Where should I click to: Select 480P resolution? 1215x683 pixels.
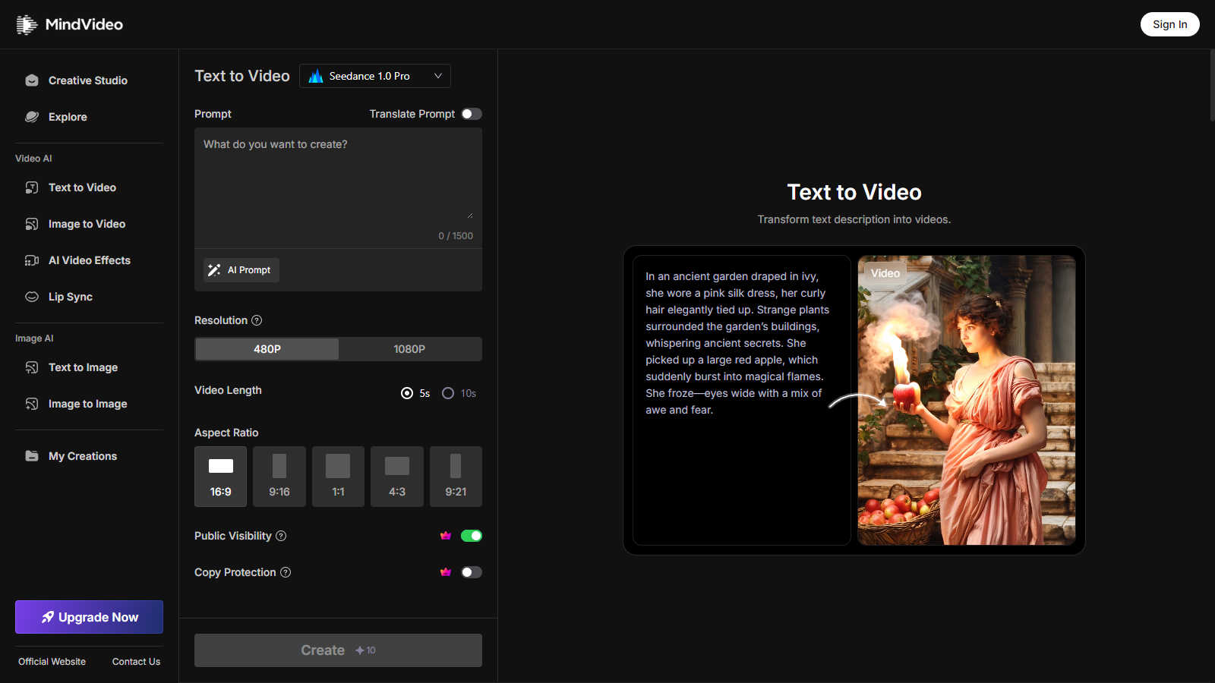tap(267, 349)
